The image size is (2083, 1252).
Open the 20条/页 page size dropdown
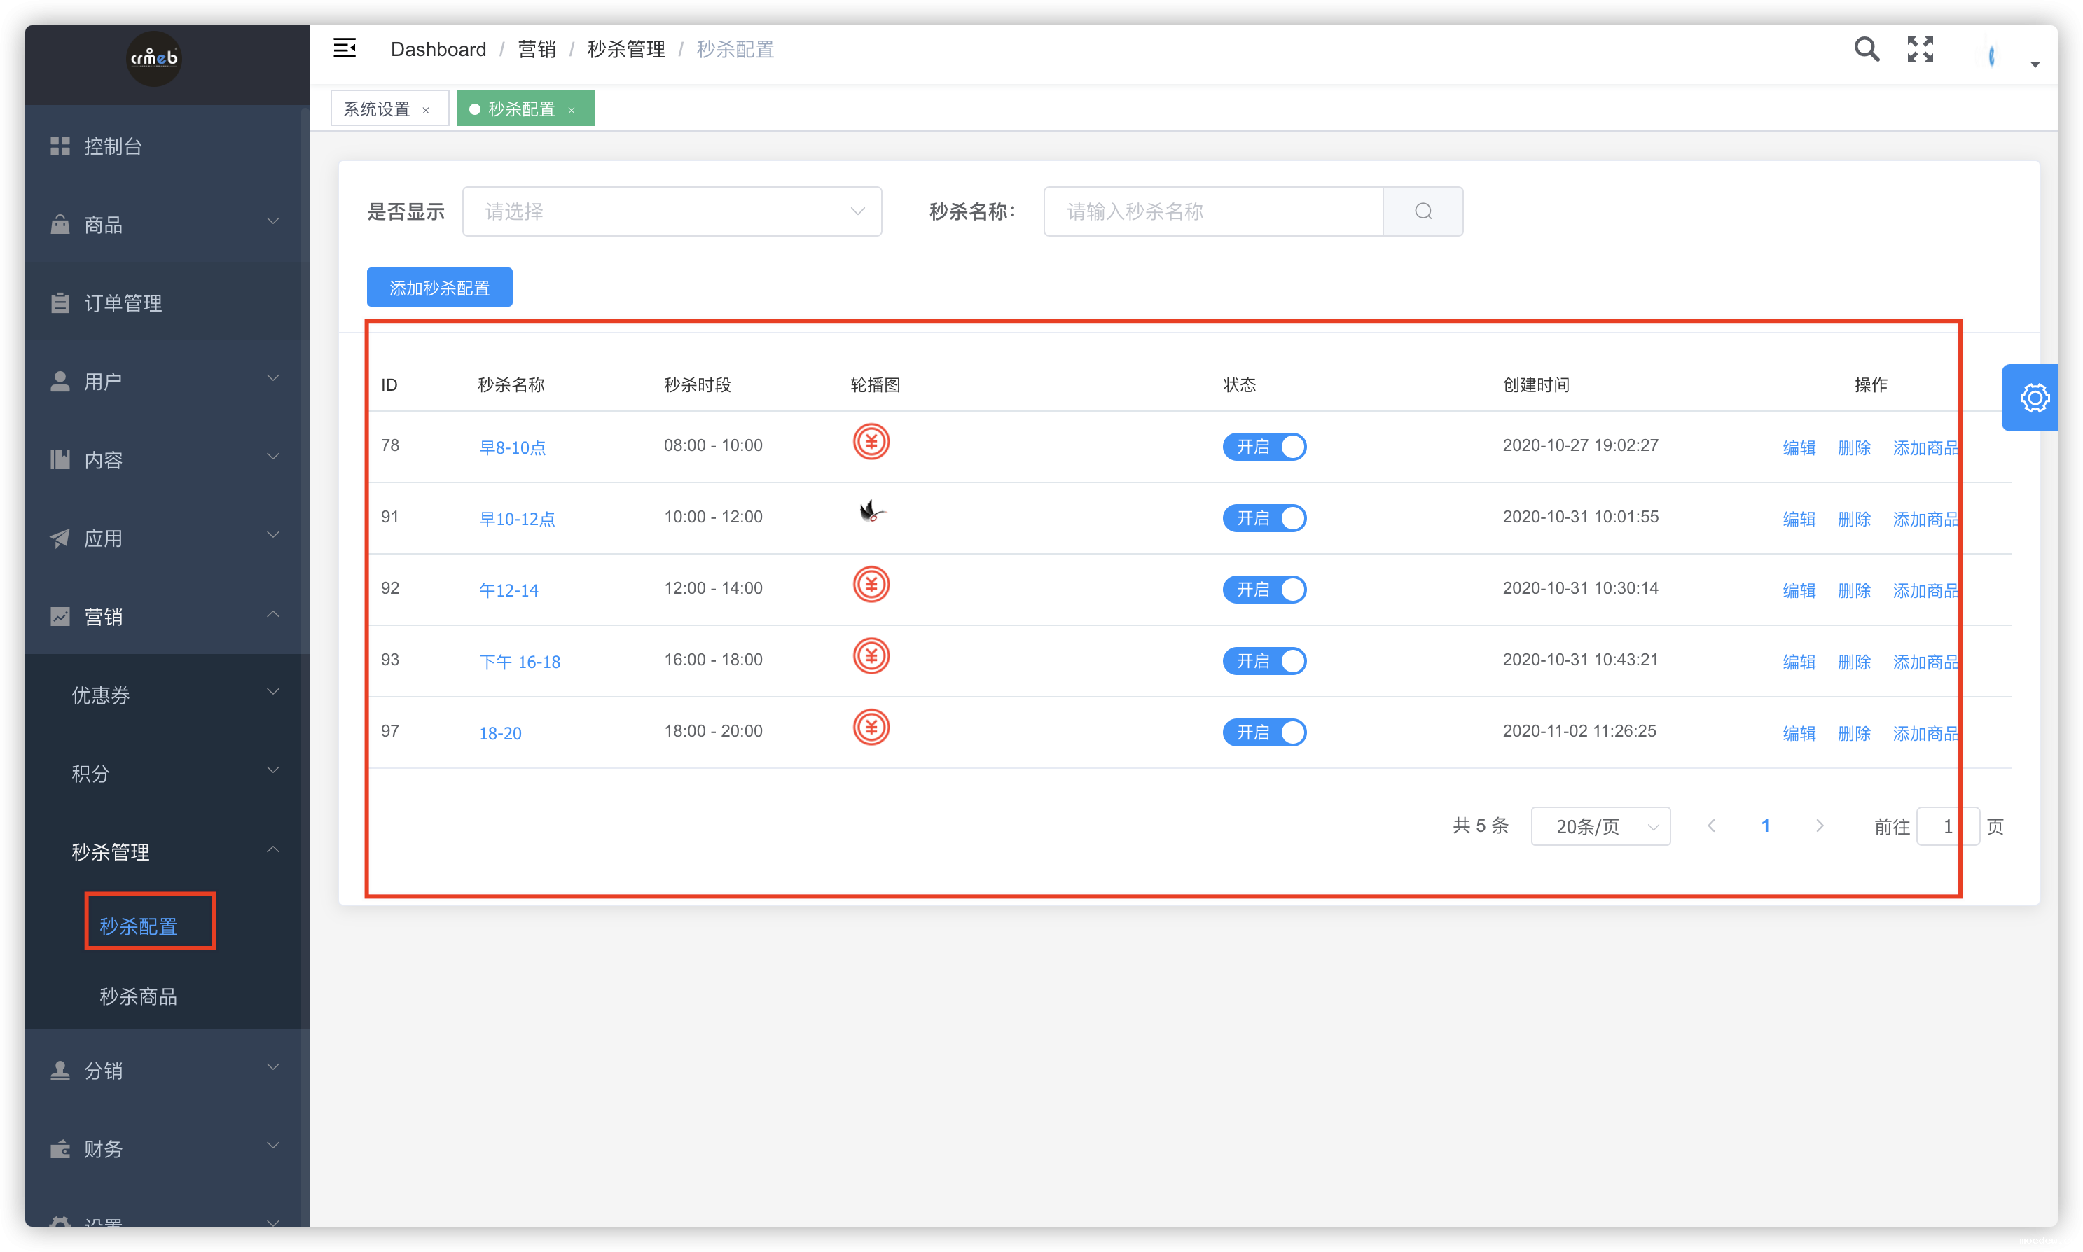pos(1600,827)
